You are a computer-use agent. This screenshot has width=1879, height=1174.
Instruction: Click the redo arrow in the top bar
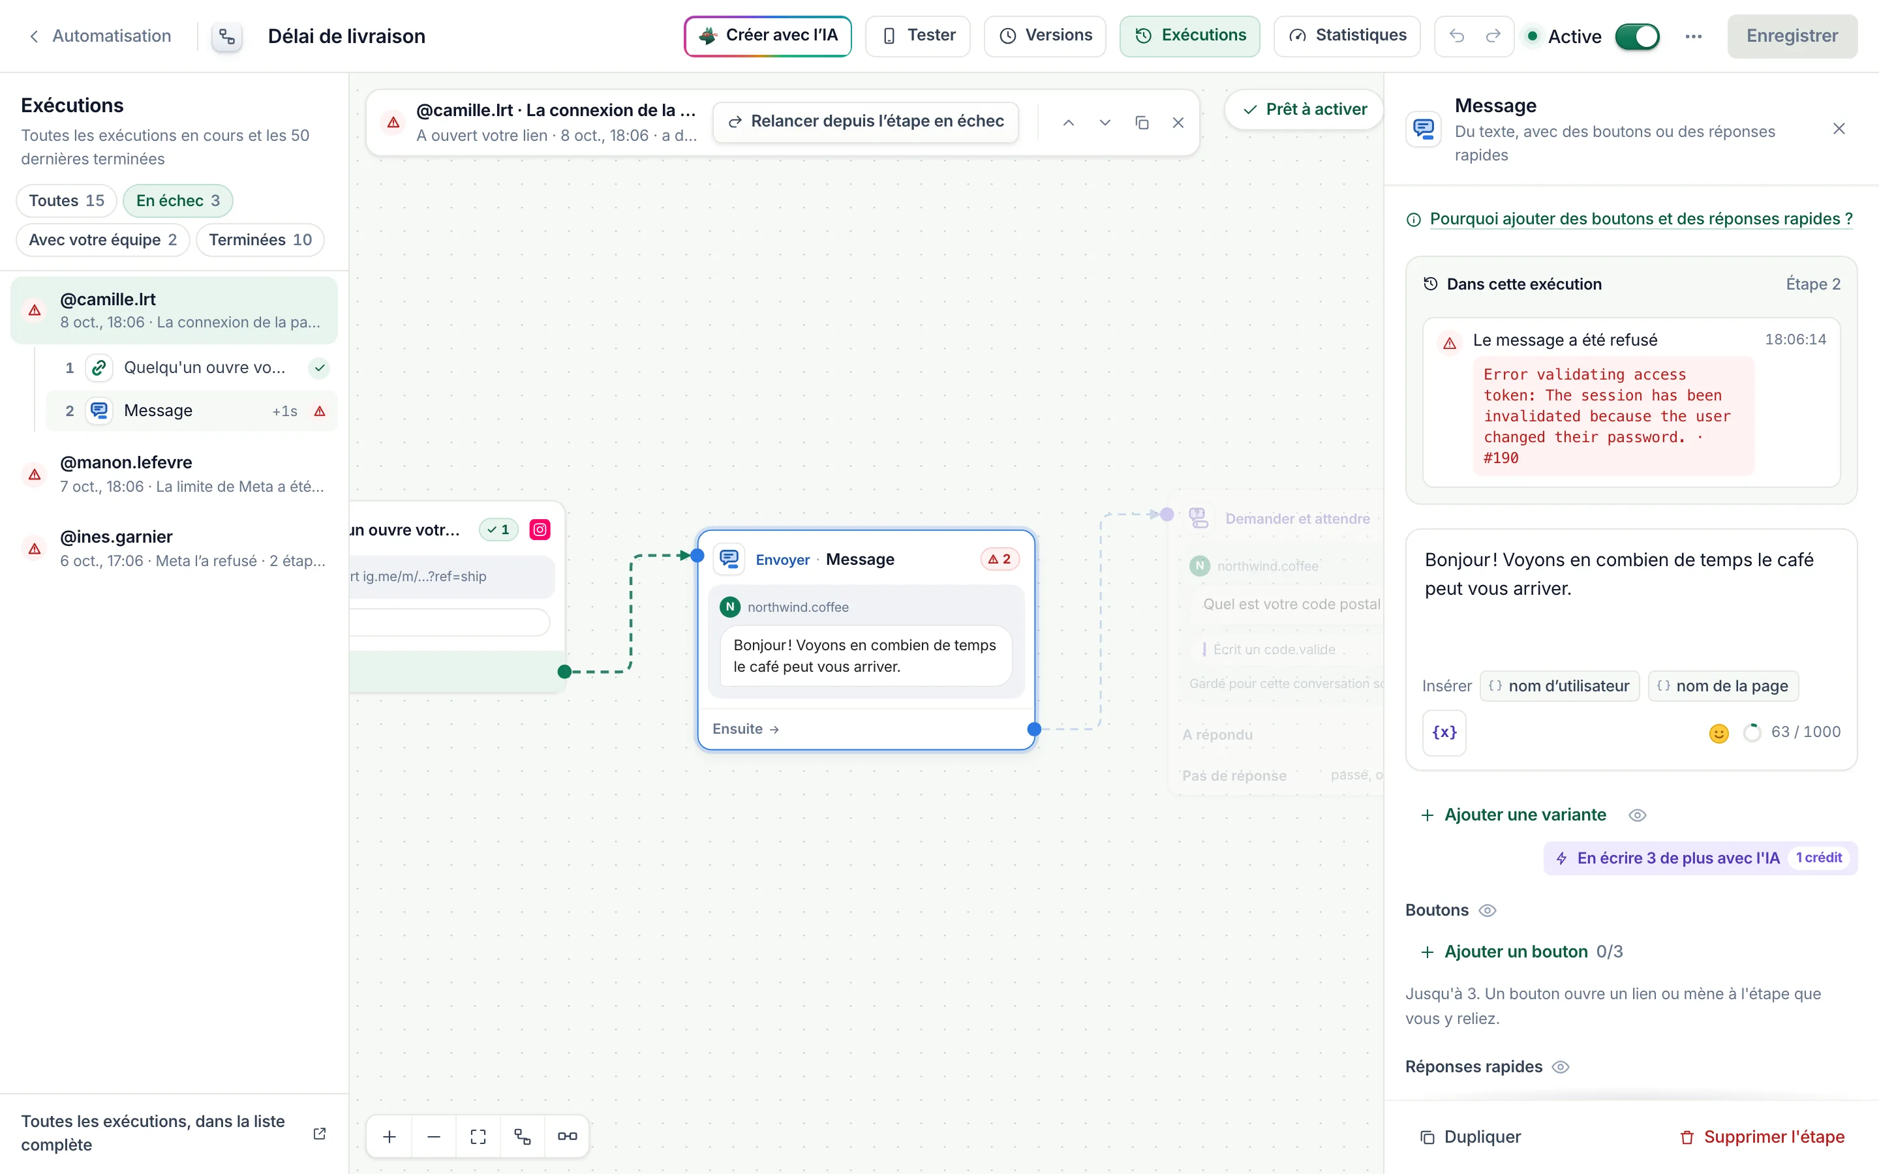(1493, 36)
